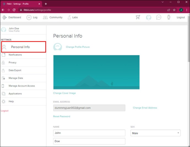Select Privacy in the settings sidebar
The height and width of the screenshot is (147, 190).
tap(23, 62)
